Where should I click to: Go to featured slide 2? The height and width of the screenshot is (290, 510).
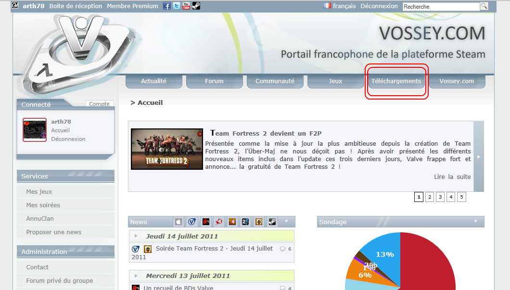coord(430,197)
